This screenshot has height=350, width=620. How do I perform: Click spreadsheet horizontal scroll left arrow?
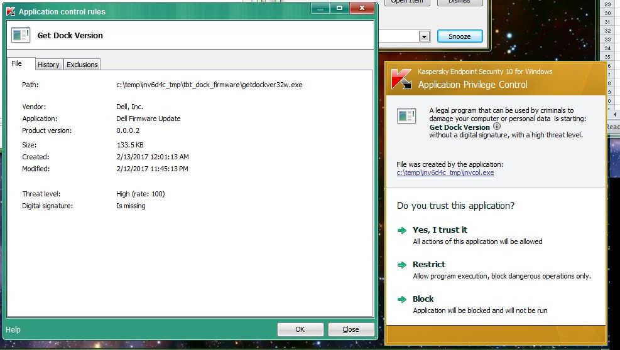pyautogui.click(x=615, y=115)
